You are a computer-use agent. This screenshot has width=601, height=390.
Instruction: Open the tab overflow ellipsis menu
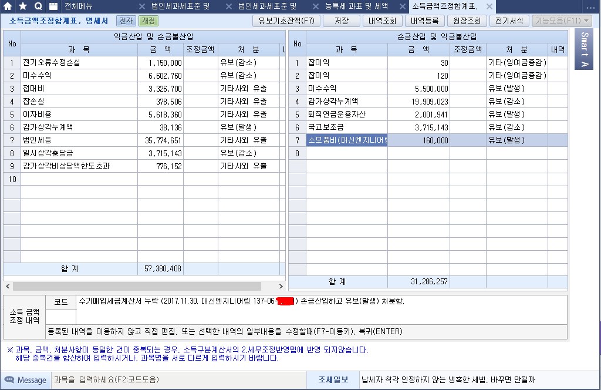click(x=590, y=7)
